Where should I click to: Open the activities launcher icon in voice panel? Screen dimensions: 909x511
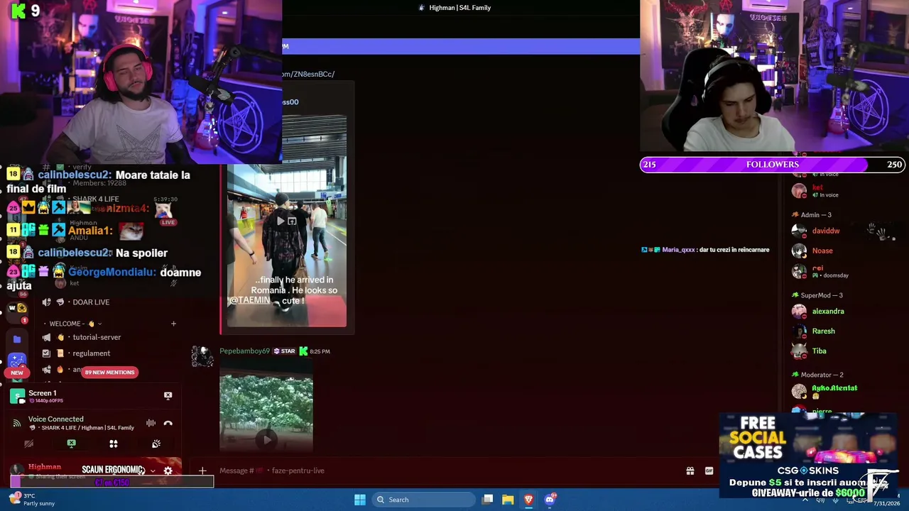click(x=114, y=444)
